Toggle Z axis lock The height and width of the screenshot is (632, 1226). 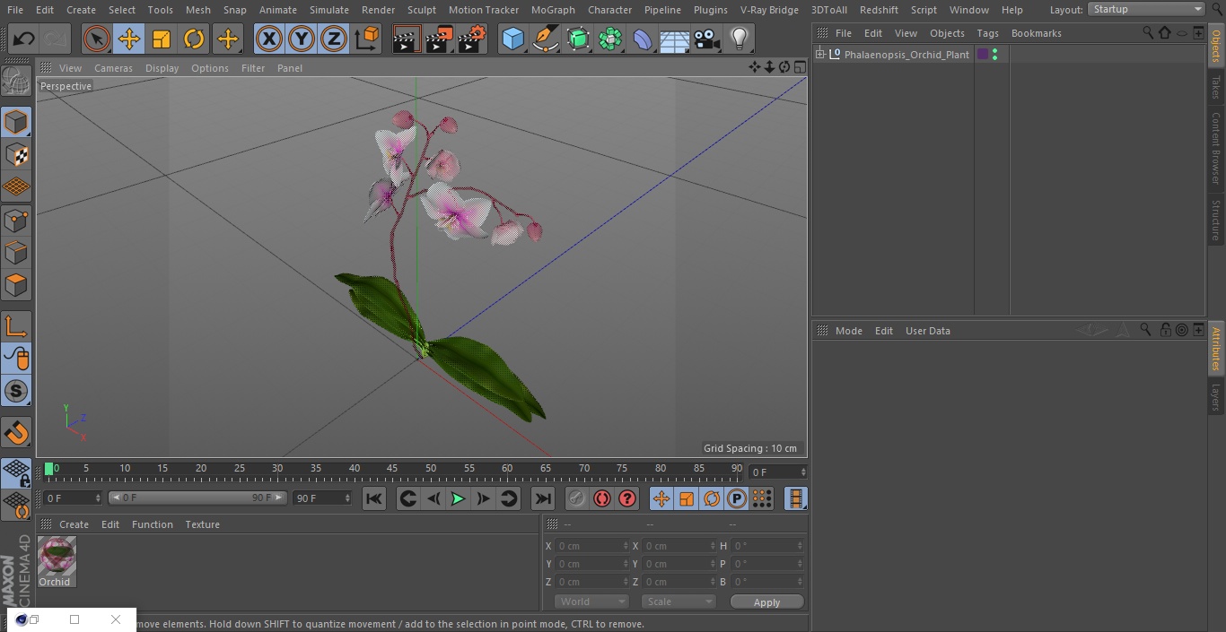(334, 39)
